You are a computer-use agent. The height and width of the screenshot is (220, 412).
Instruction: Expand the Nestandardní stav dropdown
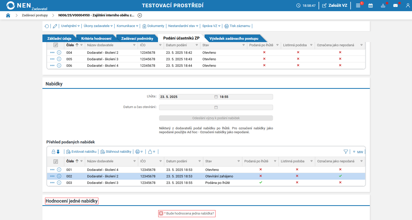click(183, 26)
